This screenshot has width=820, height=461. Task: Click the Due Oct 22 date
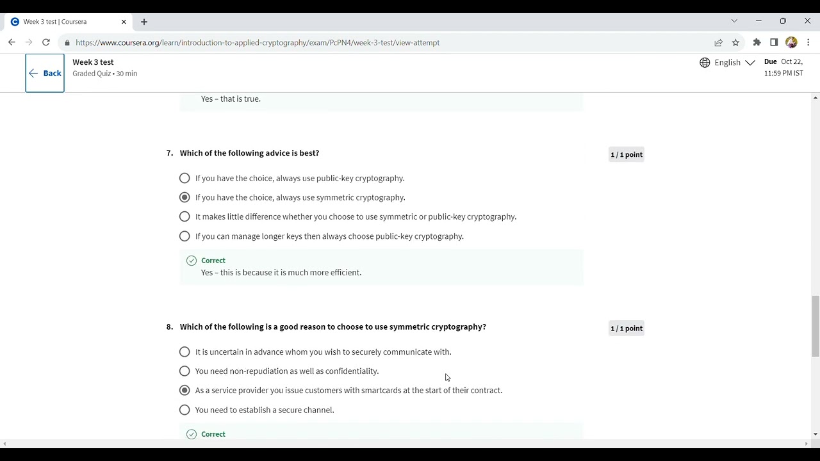pyautogui.click(x=783, y=67)
